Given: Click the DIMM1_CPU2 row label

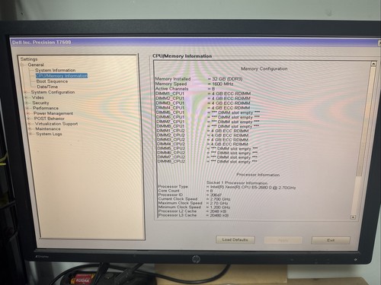Looking at the screenshot, I should [x=171, y=131].
